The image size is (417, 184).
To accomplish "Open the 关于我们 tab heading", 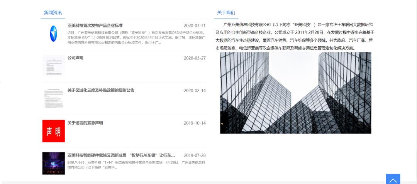I will pyautogui.click(x=226, y=12).
